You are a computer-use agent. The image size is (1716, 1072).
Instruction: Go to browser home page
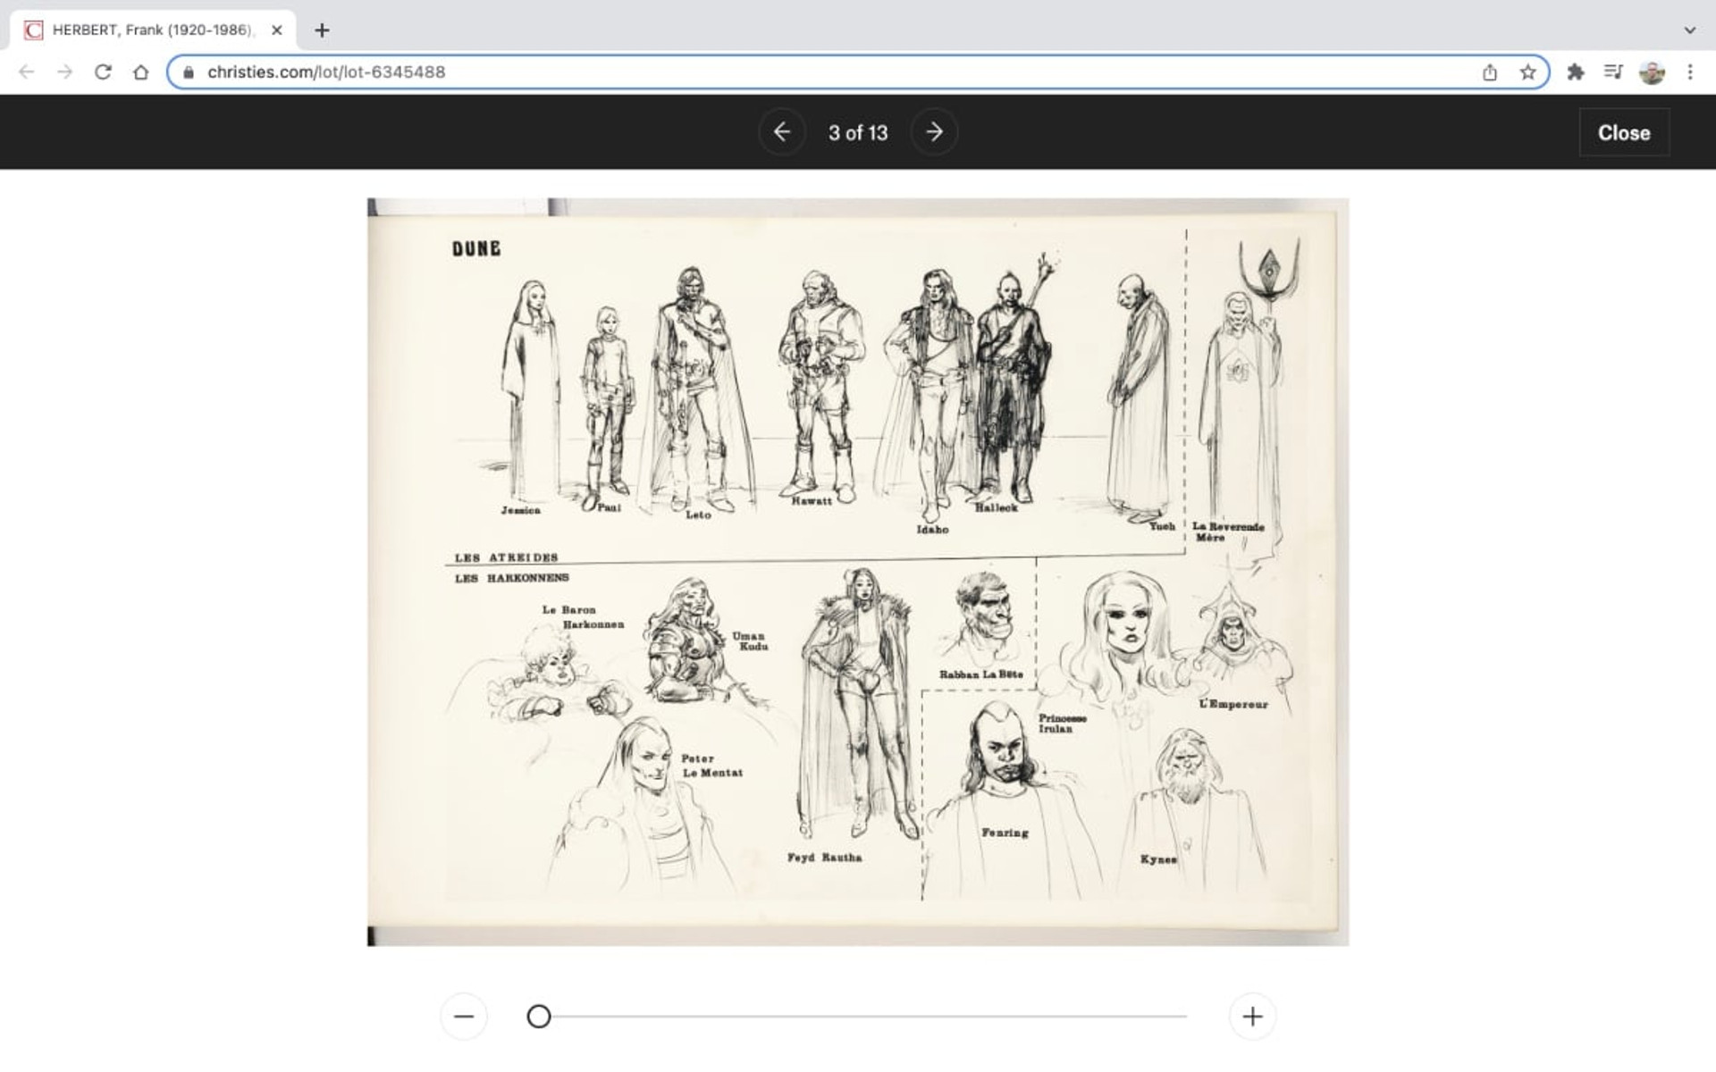point(140,72)
